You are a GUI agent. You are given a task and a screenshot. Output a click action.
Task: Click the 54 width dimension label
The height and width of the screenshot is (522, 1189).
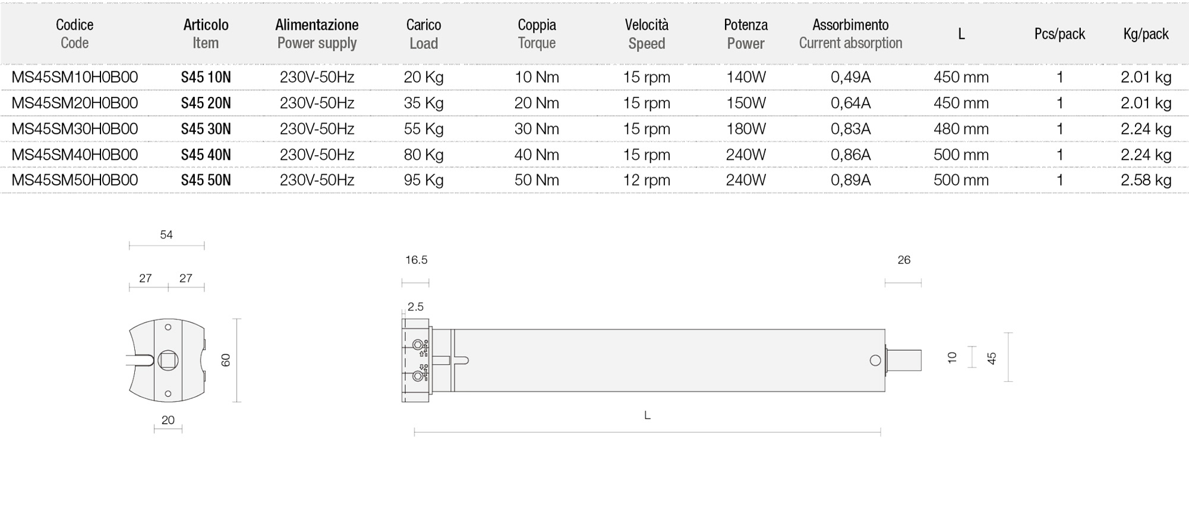click(166, 235)
